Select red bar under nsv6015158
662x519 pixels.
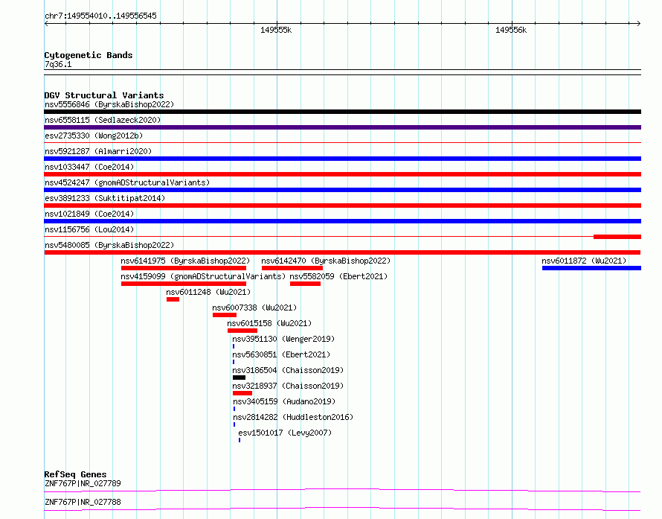pos(242,331)
